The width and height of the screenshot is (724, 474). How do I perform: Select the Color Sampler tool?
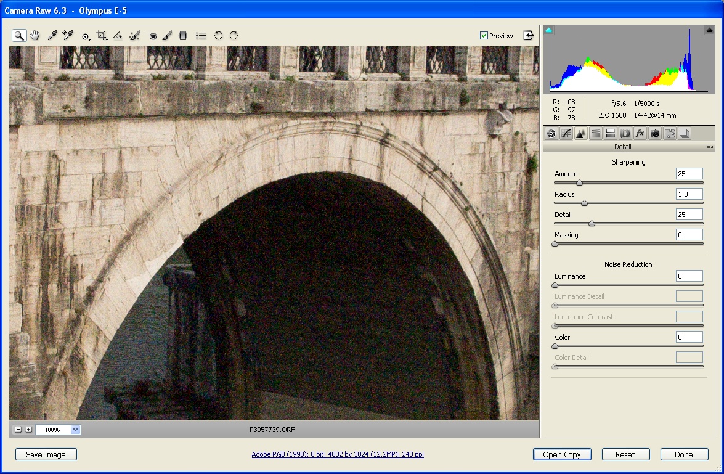coord(68,36)
